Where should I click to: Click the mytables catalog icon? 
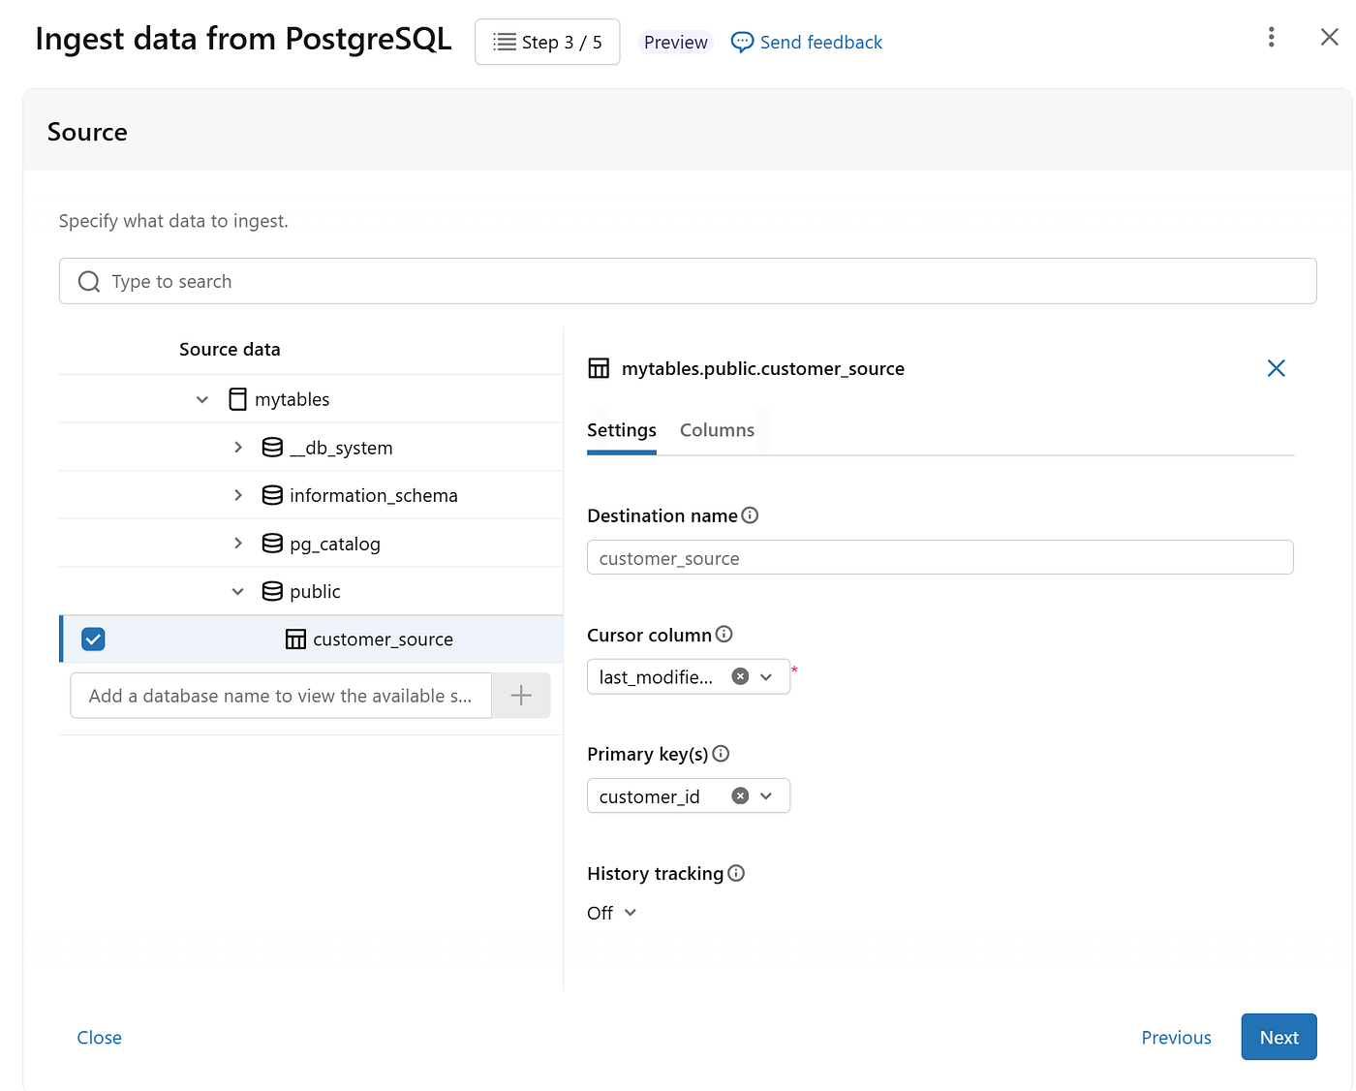click(237, 399)
